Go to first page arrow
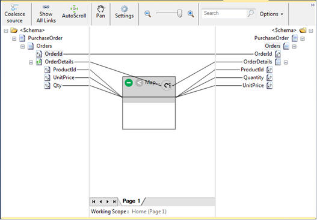This screenshot has width=317, height=220. pyautogui.click(x=93, y=201)
